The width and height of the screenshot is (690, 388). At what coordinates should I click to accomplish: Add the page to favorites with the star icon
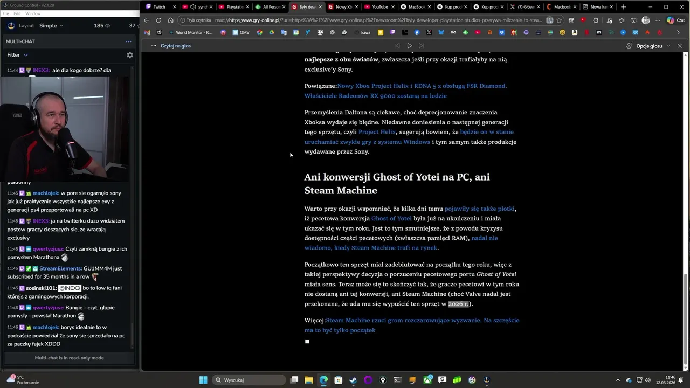click(x=559, y=20)
